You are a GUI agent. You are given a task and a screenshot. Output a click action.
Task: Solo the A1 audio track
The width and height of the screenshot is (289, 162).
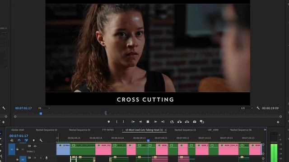(x=41, y=158)
